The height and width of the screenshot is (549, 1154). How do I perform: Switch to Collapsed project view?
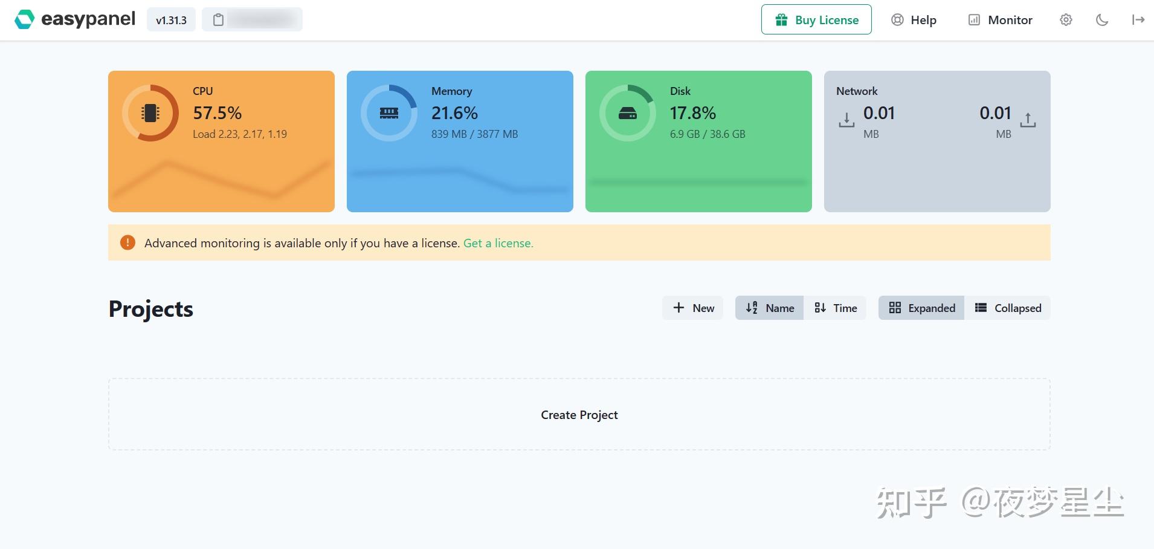1007,308
